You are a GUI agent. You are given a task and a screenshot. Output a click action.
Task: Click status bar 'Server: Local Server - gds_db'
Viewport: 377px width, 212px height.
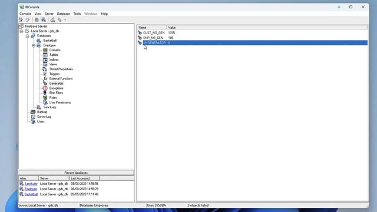coord(38,206)
